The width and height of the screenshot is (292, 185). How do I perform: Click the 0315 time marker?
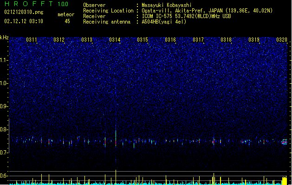click(x=143, y=40)
